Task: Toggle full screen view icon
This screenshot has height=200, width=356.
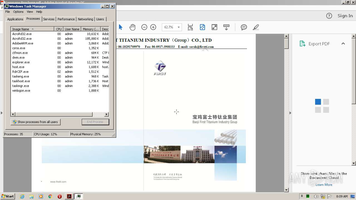Action: pos(214,27)
